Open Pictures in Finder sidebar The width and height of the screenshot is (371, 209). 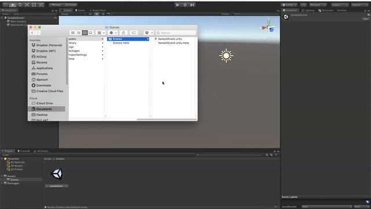39,74
